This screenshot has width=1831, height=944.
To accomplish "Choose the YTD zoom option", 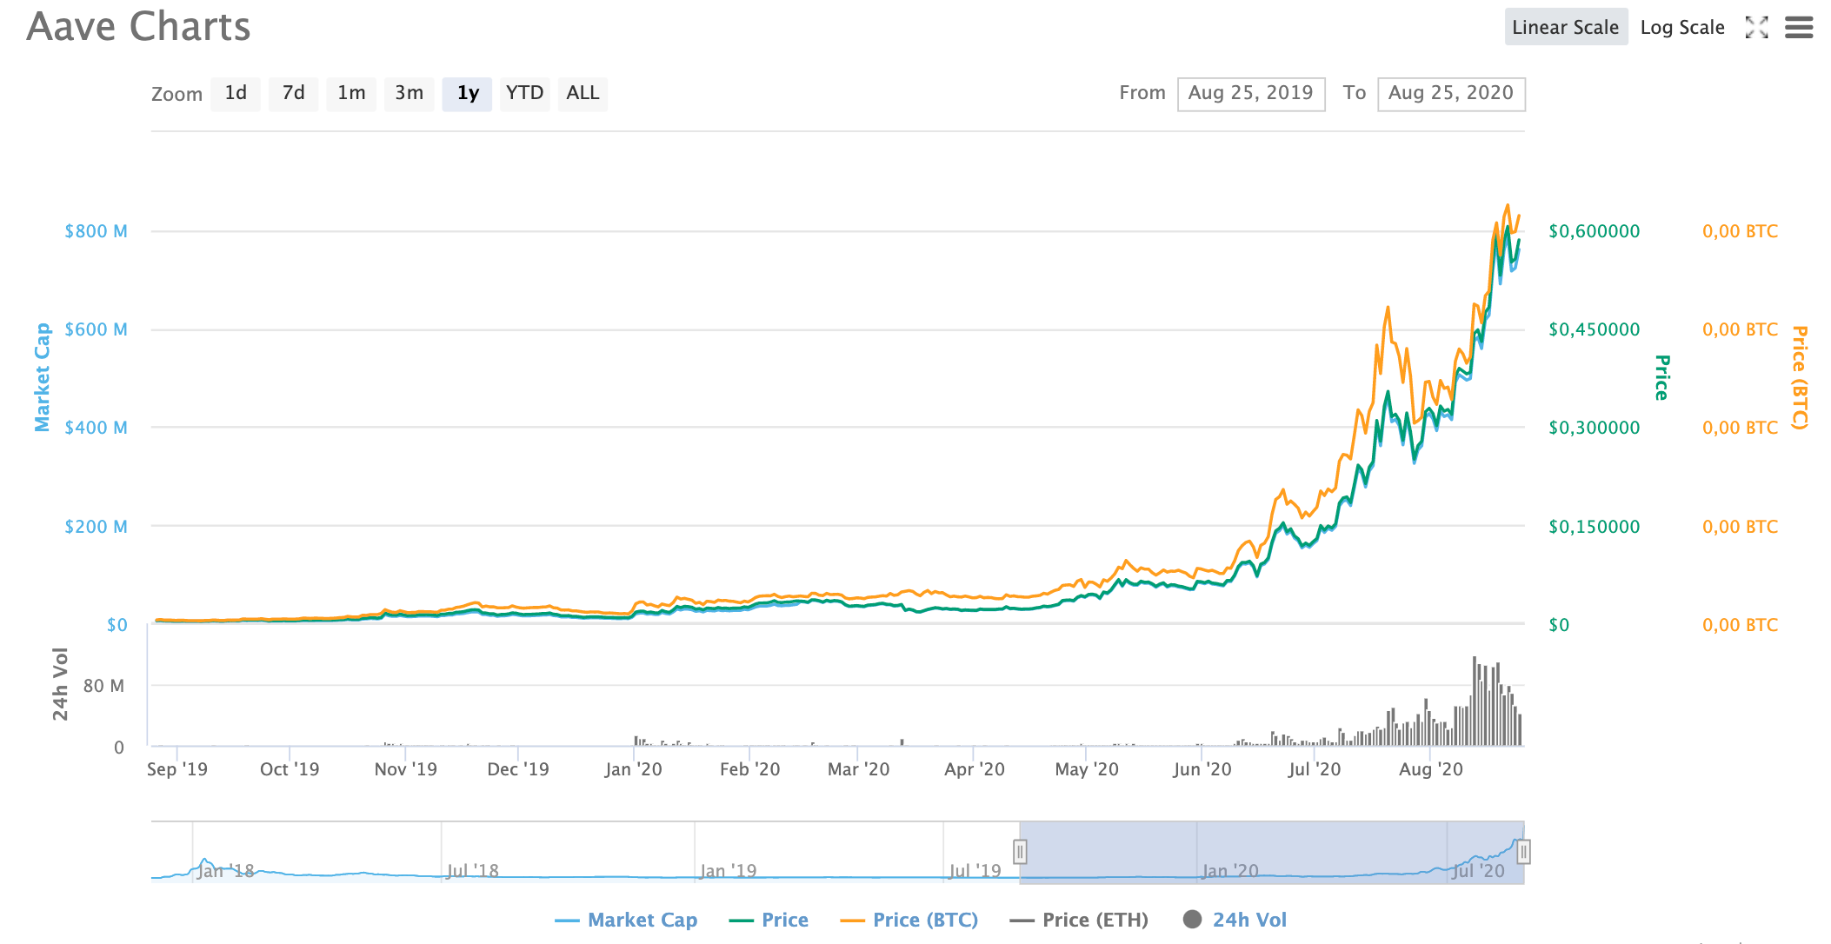I will tap(524, 93).
